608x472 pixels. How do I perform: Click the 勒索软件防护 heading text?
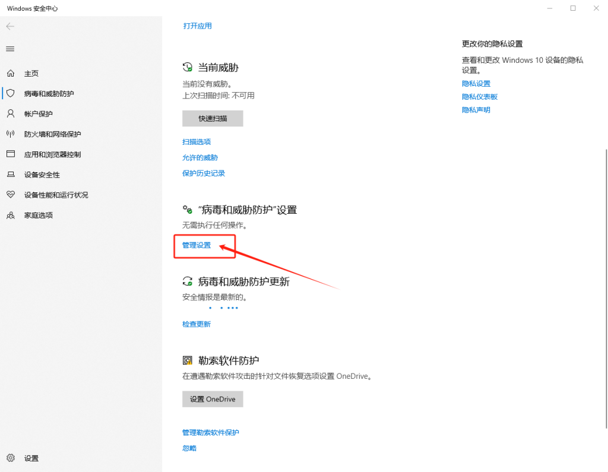(x=229, y=361)
